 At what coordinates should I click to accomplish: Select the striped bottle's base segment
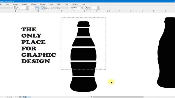[83, 85]
